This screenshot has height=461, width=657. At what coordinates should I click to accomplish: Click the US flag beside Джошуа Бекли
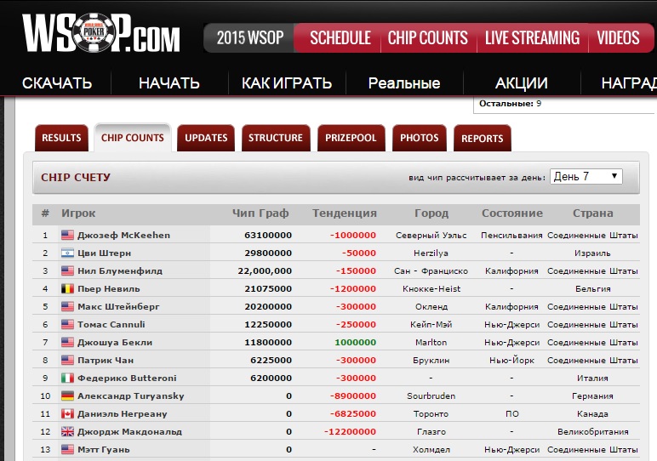tap(67, 342)
